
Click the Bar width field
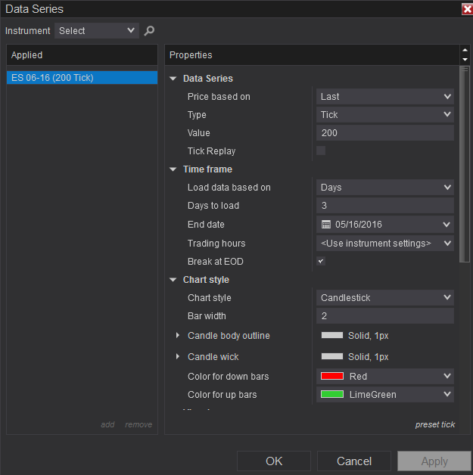pyautogui.click(x=384, y=316)
